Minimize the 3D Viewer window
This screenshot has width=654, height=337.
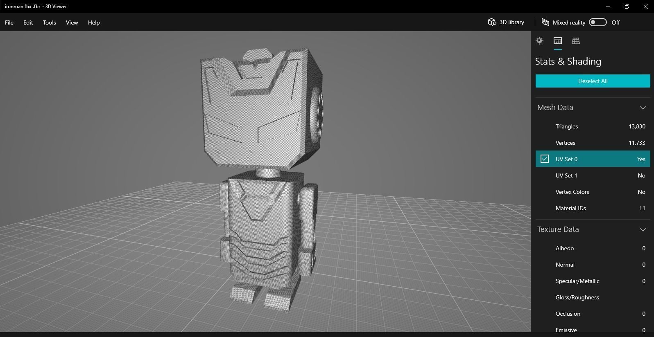608,7
